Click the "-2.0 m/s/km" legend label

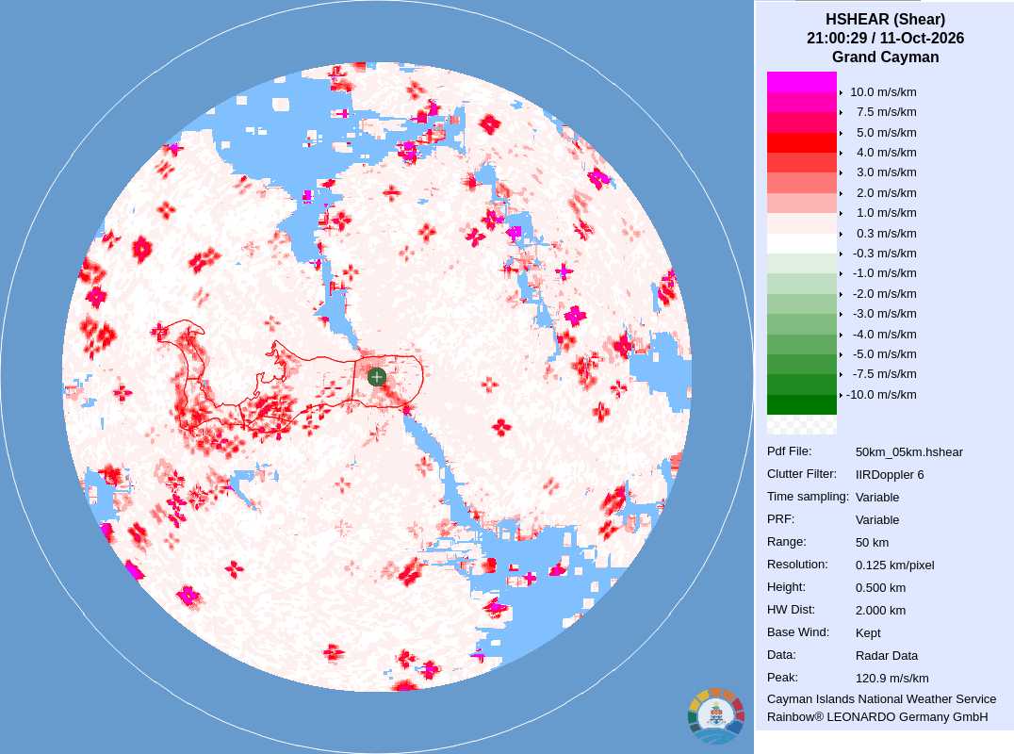(x=885, y=293)
